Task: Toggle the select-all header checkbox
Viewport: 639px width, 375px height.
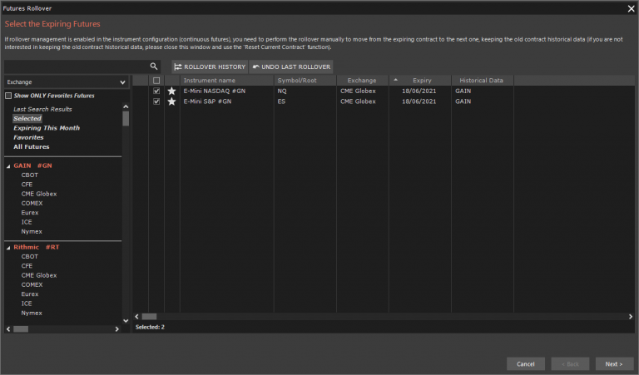Action: (156, 81)
